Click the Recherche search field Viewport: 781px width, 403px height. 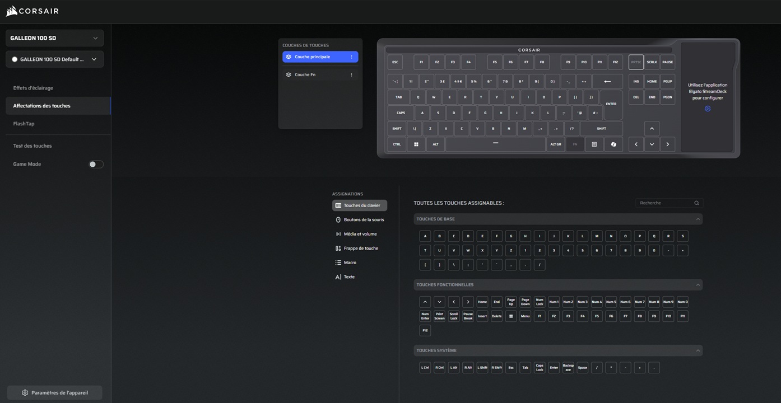coord(664,203)
